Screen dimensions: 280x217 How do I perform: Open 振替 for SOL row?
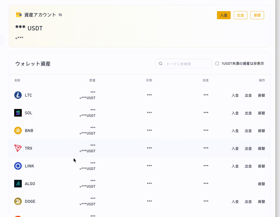(262, 113)
